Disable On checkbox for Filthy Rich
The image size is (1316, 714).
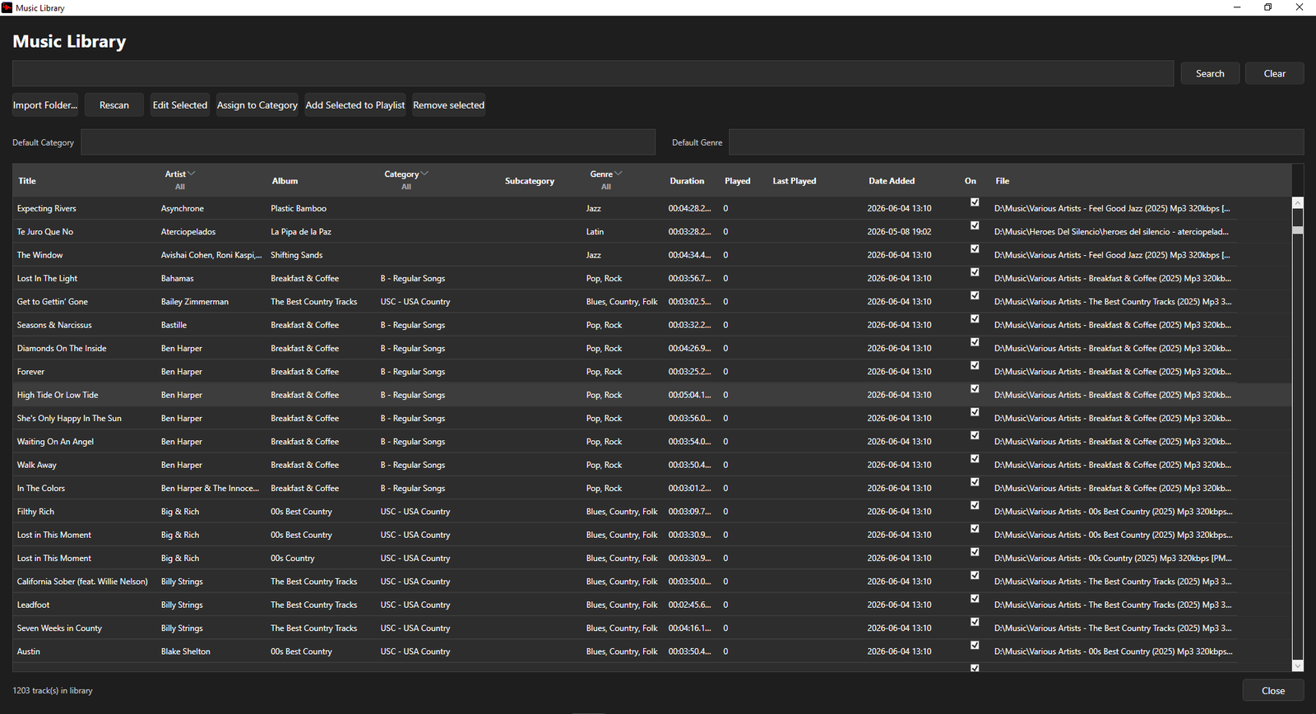[975, 505]
